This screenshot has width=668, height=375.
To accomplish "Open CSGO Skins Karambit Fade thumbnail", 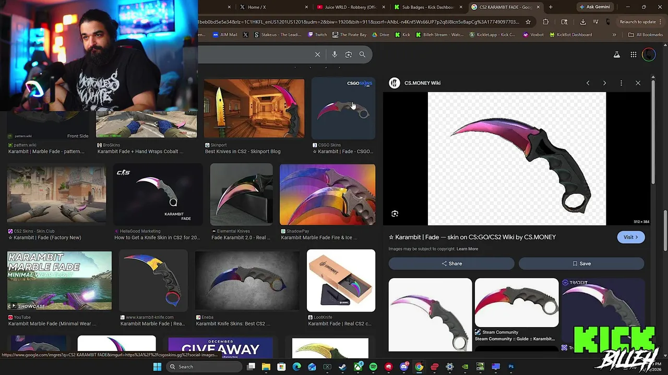I will pyautogui.click(x=343, y=108).
